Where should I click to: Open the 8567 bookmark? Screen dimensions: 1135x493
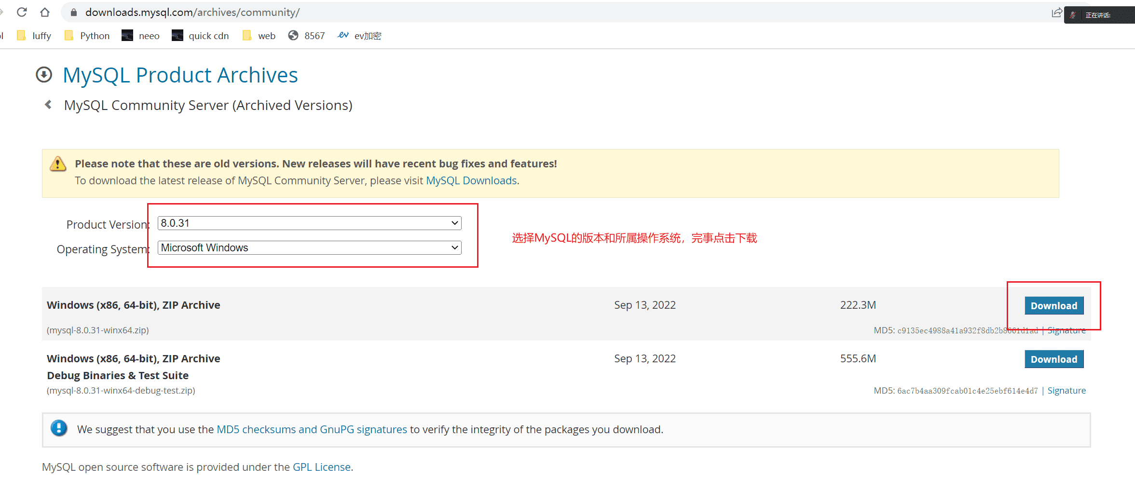[x=307, y=36]
